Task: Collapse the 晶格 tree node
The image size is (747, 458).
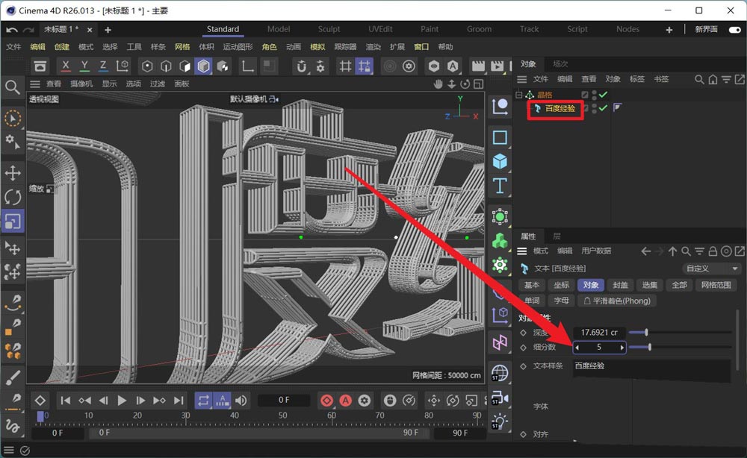Action: click(519, 95)
